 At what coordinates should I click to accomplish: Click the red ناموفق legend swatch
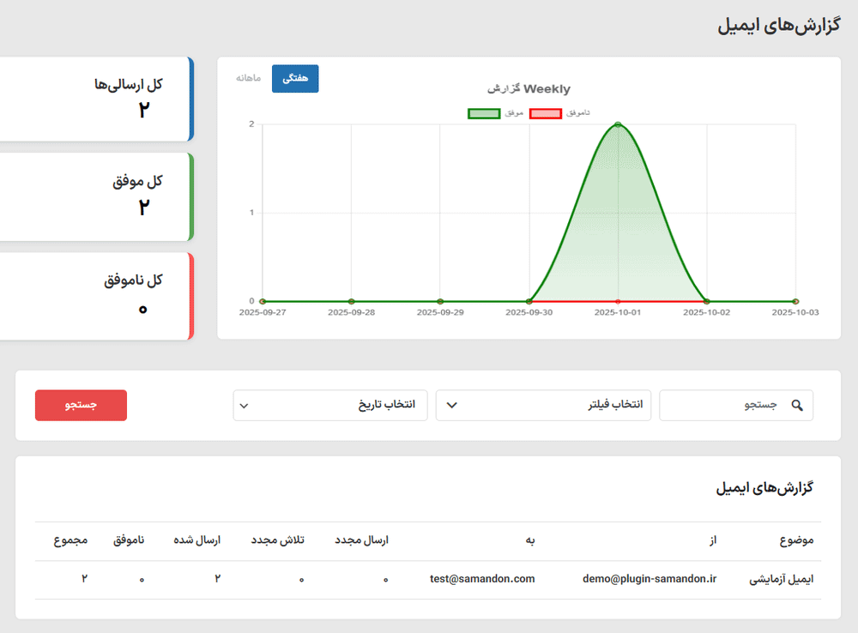pyautogui.click(x=546, y=113)
